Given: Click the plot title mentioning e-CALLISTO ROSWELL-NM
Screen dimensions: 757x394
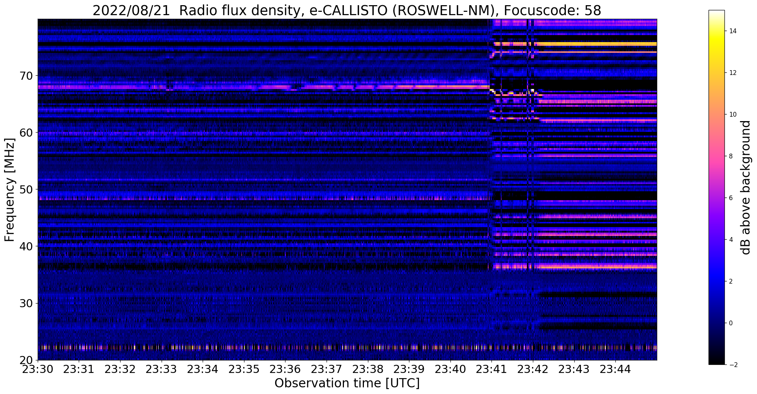Looking at the screenshot, I should 347,11.
